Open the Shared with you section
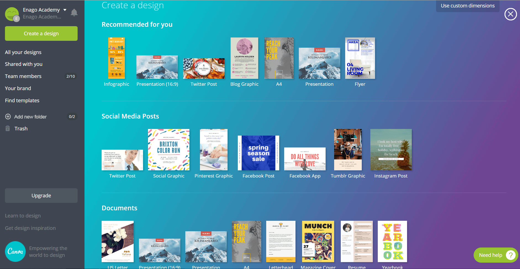 click(23, 64)
